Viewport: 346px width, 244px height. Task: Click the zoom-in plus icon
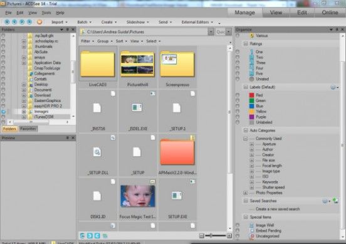tap(229, 236)
